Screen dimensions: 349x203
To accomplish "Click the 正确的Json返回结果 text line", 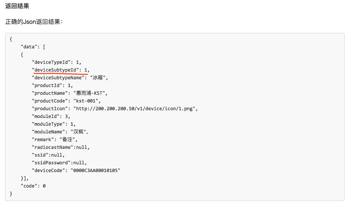I will point(34,22).
